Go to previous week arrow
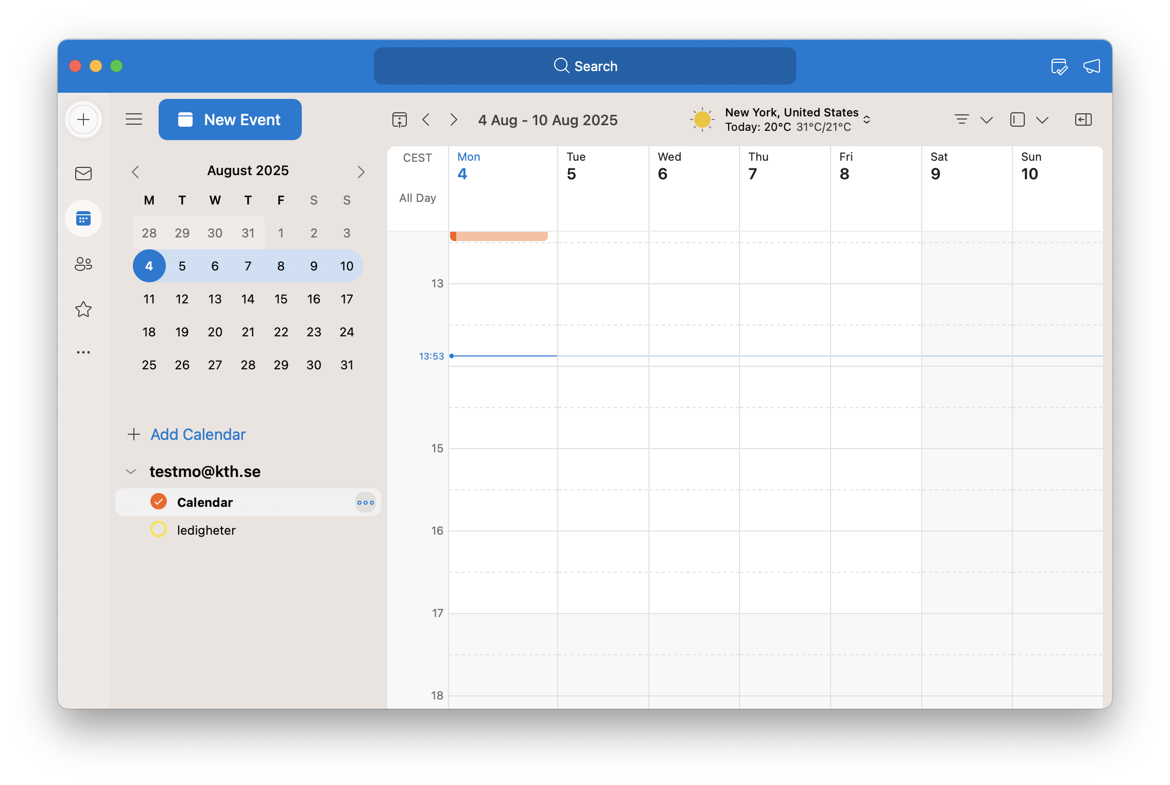This screenshot has width=1170, height=785. (426, 120)
